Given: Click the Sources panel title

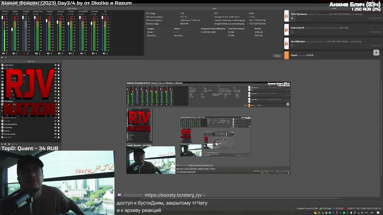Looking at the screenshot, I should click(x=31, y=62).
